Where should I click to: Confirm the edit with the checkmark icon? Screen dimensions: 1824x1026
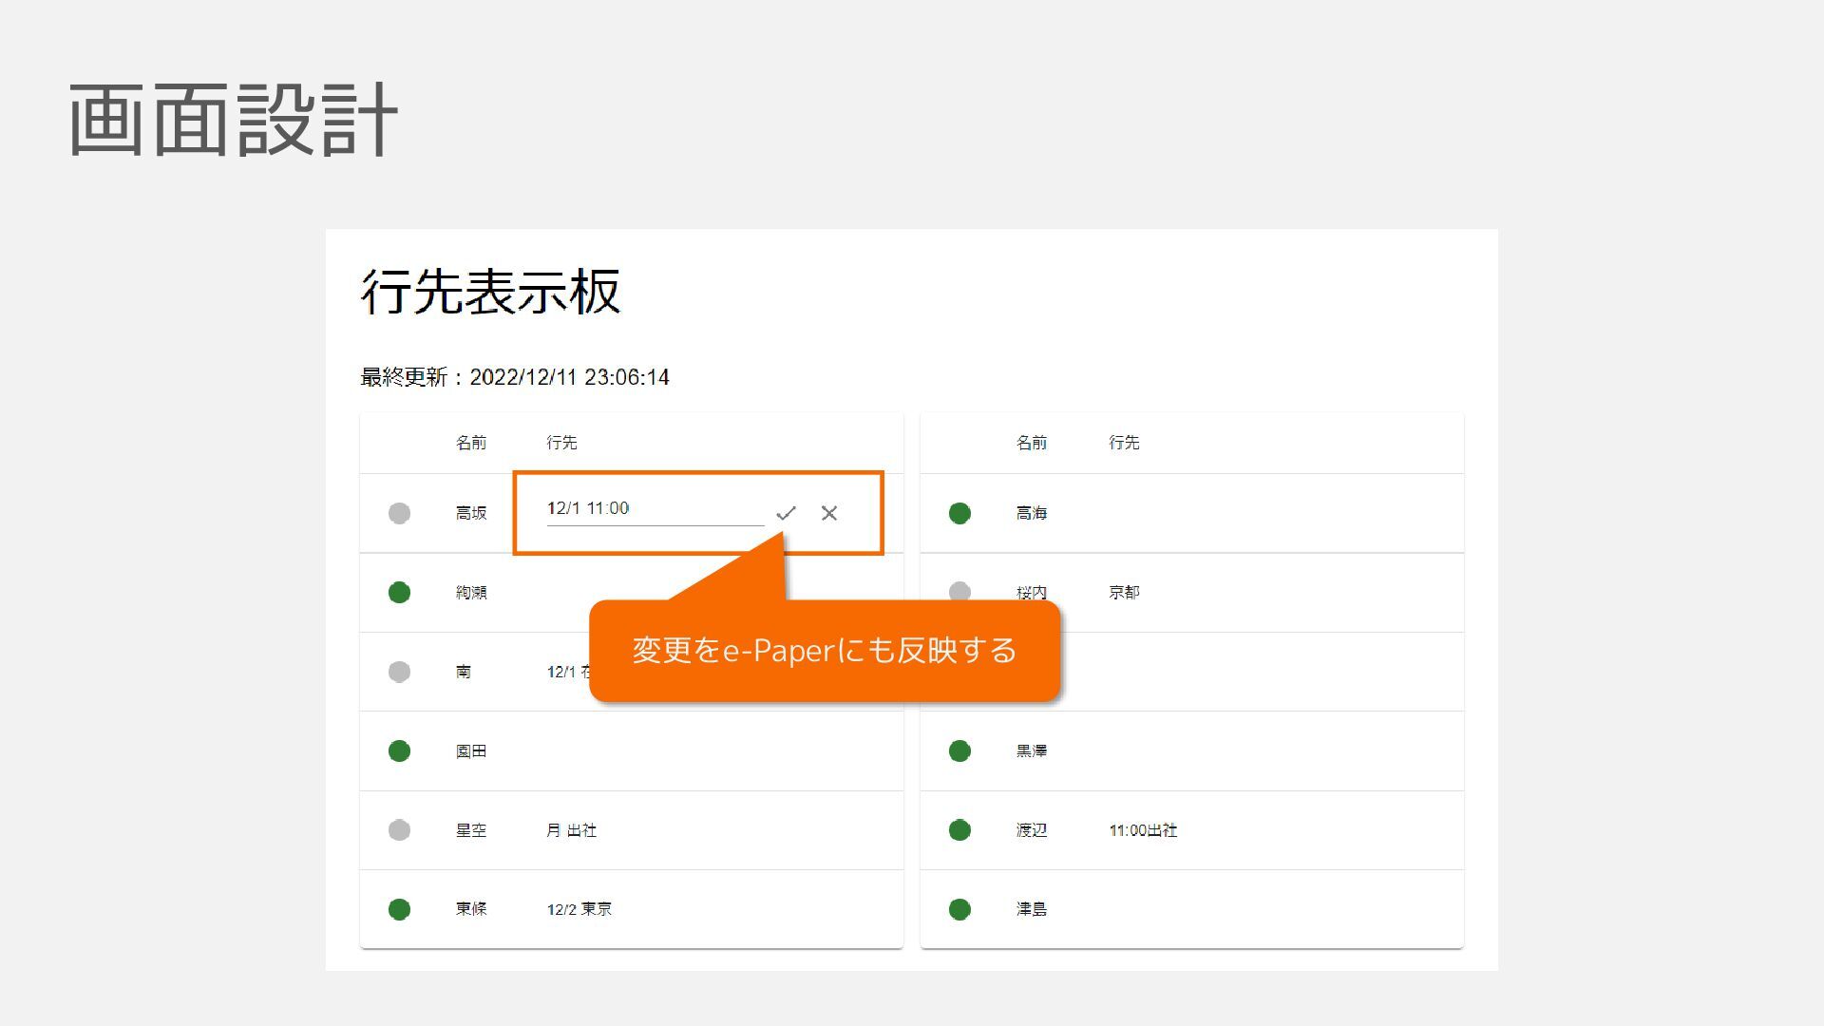tap(786, 513)
